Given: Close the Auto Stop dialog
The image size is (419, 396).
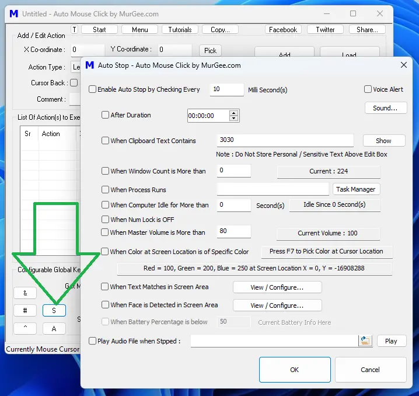Looking at the screenshot, I should tap(404, 65).
